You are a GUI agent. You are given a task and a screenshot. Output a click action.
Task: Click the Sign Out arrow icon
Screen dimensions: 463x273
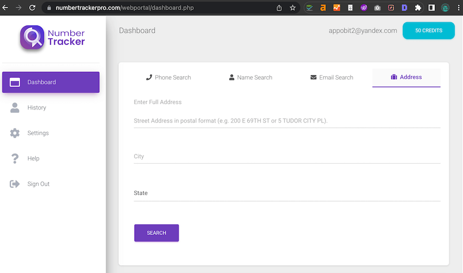pos(15,184)
